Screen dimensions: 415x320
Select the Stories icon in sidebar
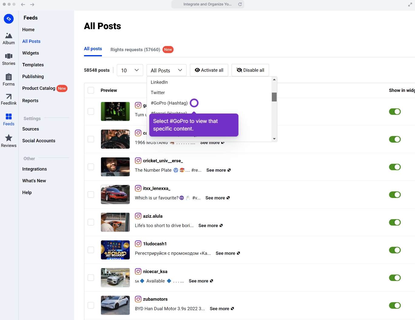point(8,58)
